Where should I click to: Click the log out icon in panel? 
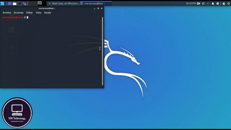click(228, 3)
